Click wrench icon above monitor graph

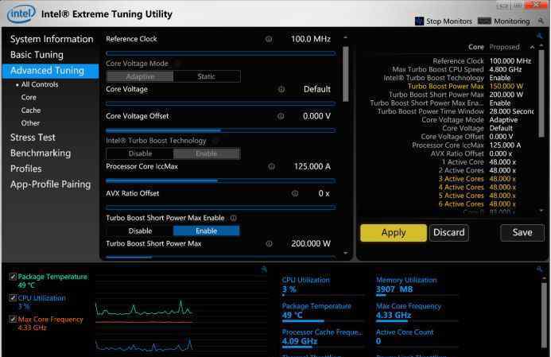pos(264,270)
